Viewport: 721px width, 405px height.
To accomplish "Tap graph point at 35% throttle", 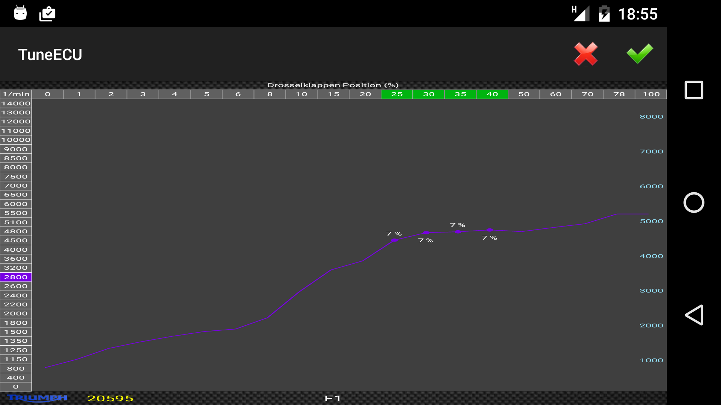I will click(458, 232).
